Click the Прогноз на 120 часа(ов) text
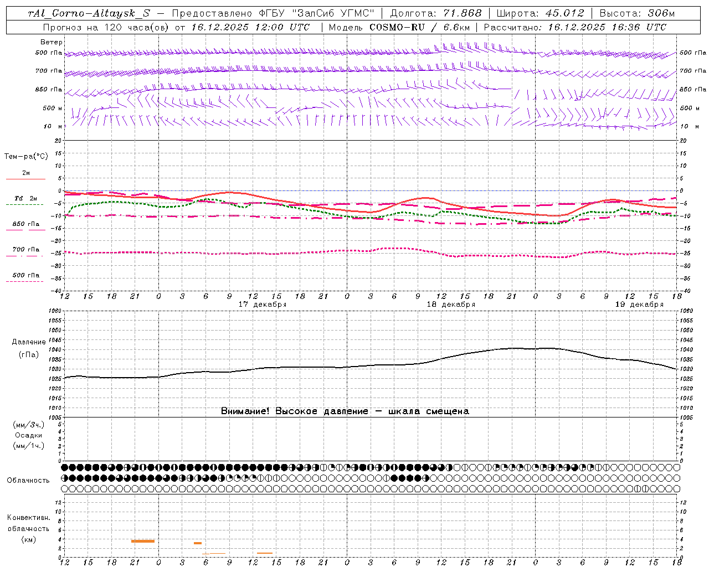The width and height of the screenshot is (709, 567). [106, 27]
